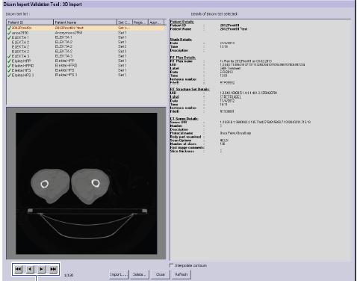Viewport: 360px width, 281px height.
Task: Select the ElektaHFS 3 row
Action: coord(86,75)
